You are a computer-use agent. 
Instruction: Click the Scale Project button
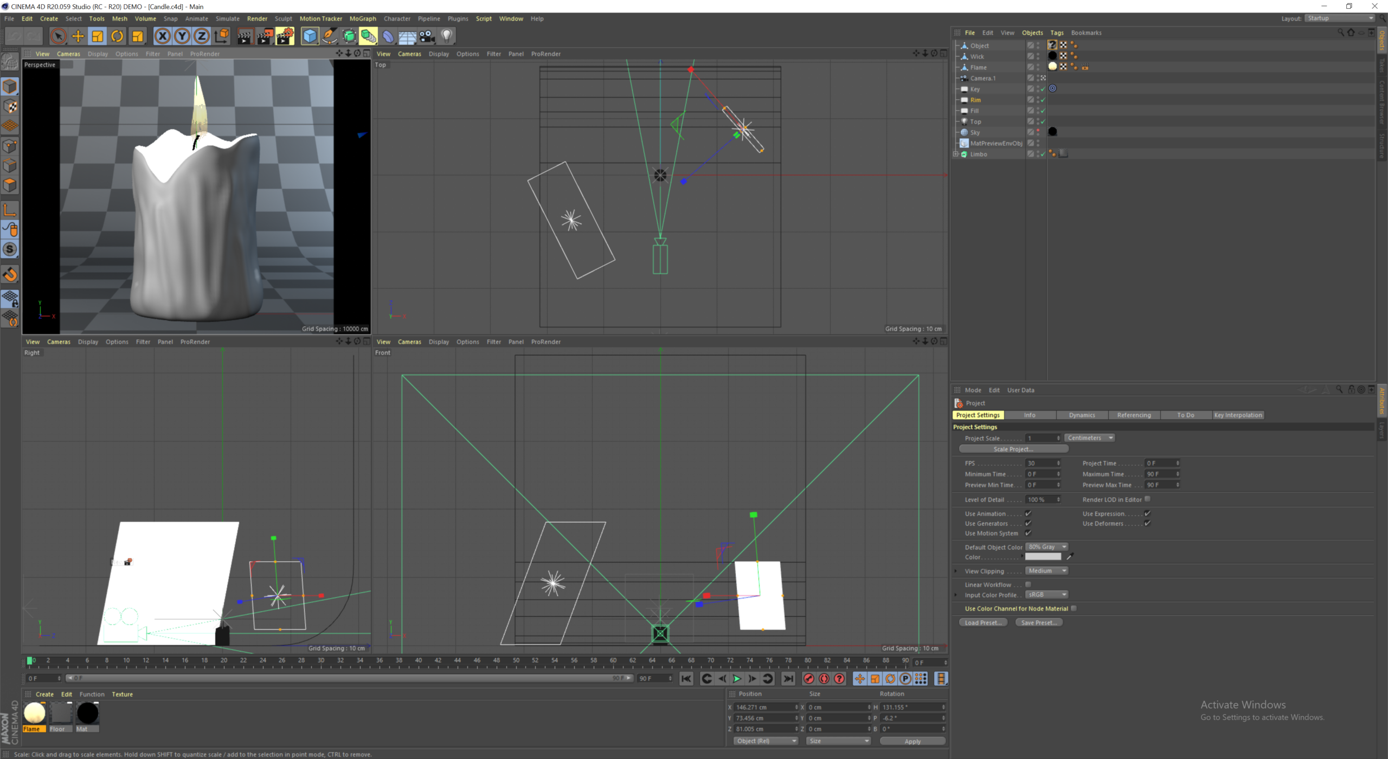tap(1013, 448)
